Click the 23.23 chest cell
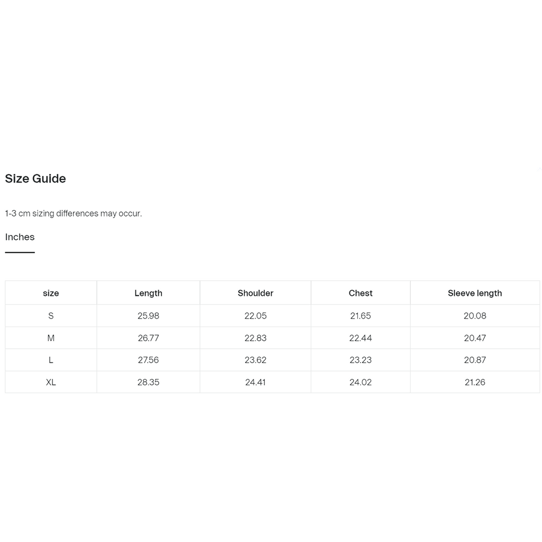 pyautogui.click(x=360, y=360)
